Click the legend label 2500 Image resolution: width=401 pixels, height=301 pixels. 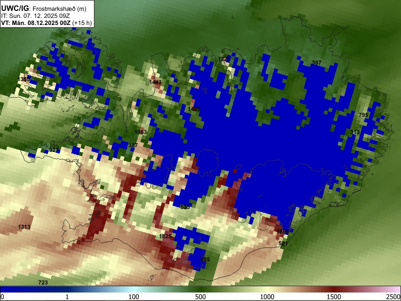tap(393, 297)
